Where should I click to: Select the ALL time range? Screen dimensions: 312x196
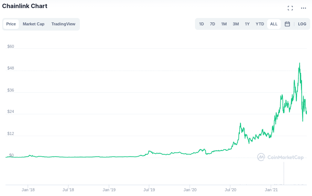(274, 24)
